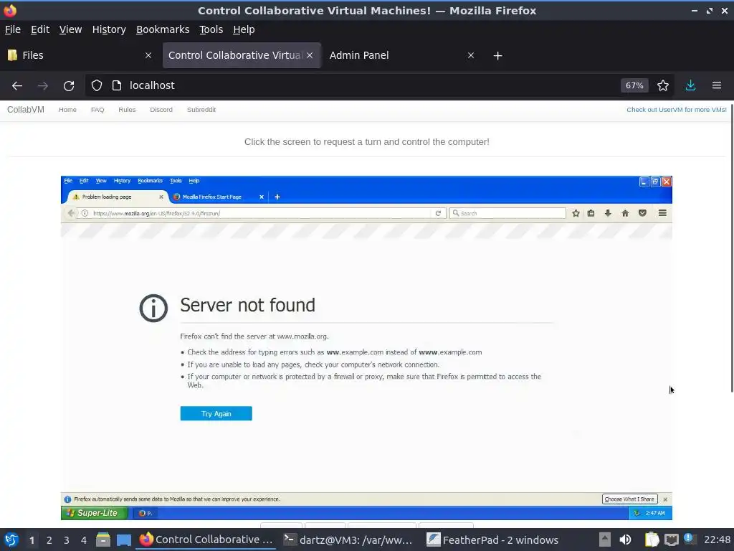The image size is (734, 551).
Task: Switch to the Admin Panel tab
Action: 403,55
